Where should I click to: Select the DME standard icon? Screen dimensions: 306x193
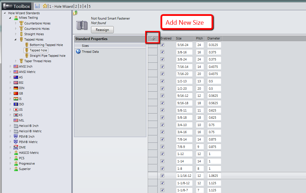pos(16,147)
